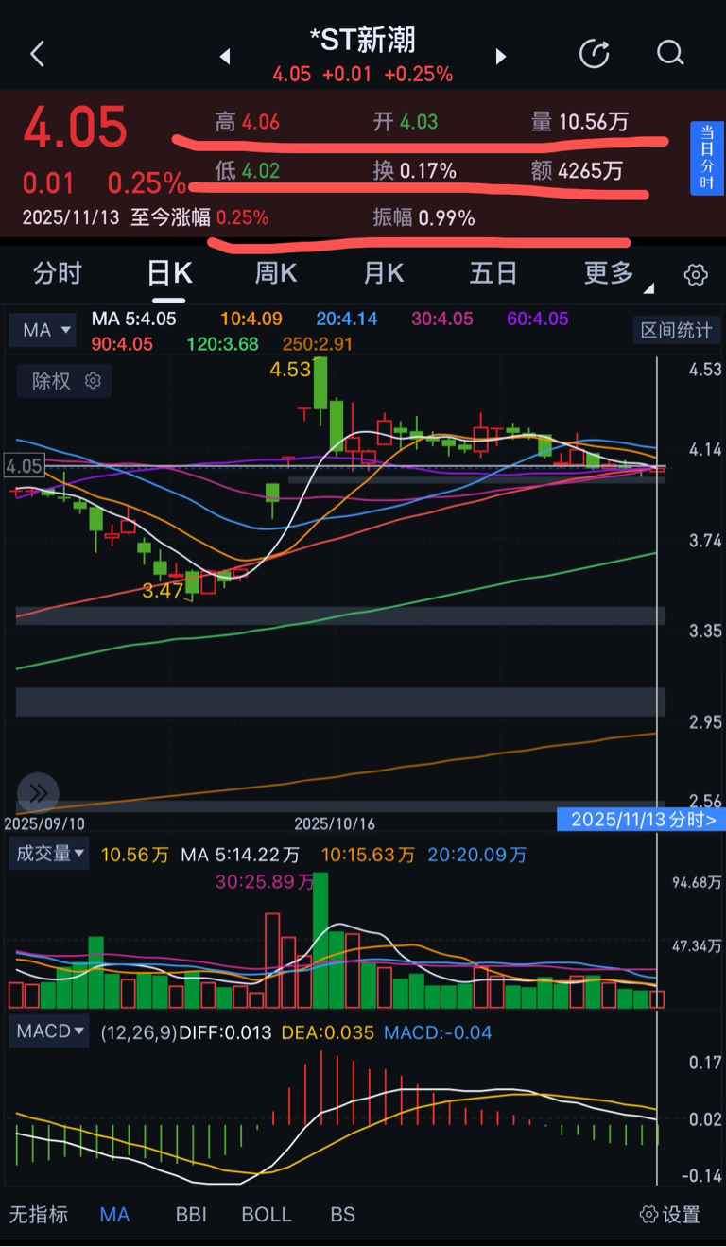Select 无指标 overlay option
The height and width of the screenshot is (1247, 726).
tap(39, 1215)
